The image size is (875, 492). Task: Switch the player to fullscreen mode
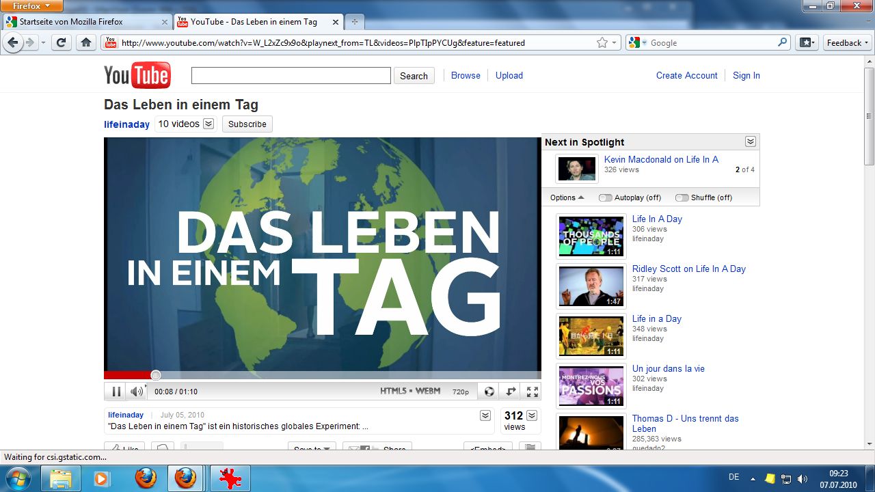(532, 391)
